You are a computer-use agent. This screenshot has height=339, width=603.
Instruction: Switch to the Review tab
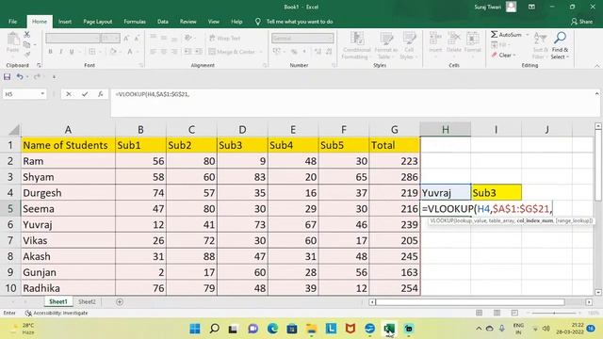[188, 22]
